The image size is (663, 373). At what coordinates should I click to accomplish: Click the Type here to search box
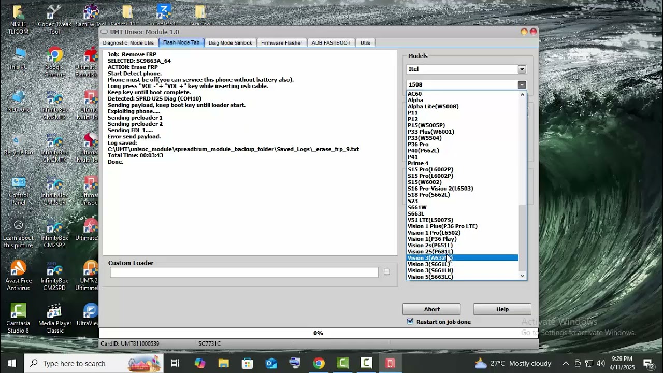point(94,363)
